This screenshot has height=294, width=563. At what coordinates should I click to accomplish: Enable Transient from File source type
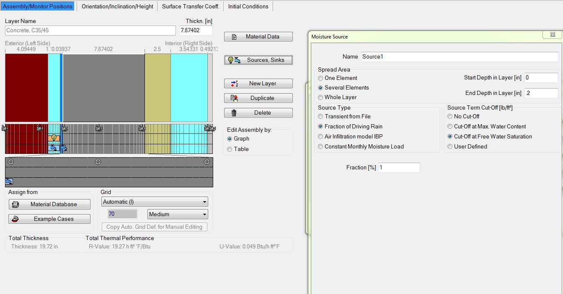[x=320, y=116]
